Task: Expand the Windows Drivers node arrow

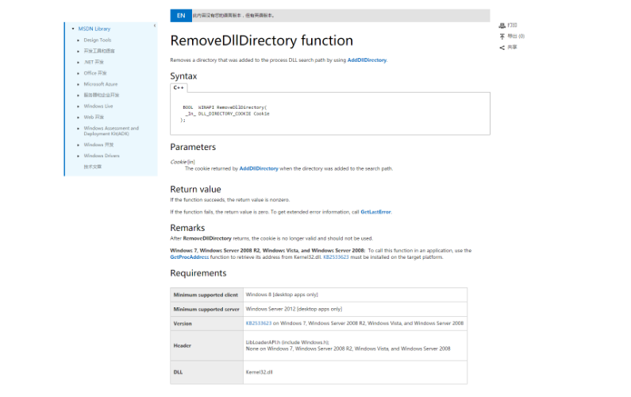Action: 79,156
